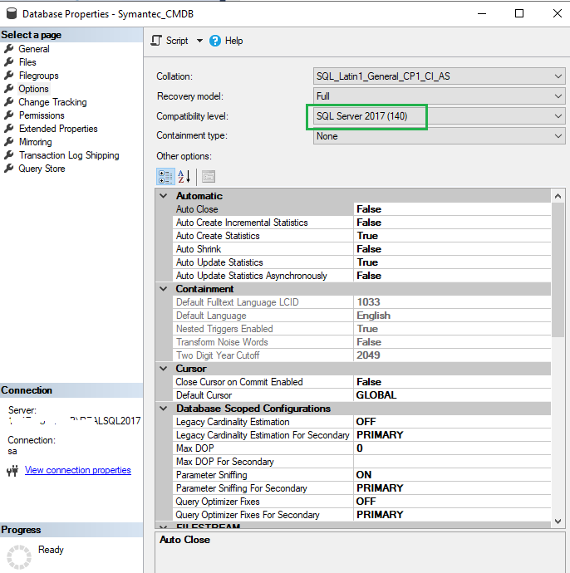Click the property grid vertical scrollbar thumb
Image resolution: width=570 pixels, height=573 pixels.
click(558, 270)
